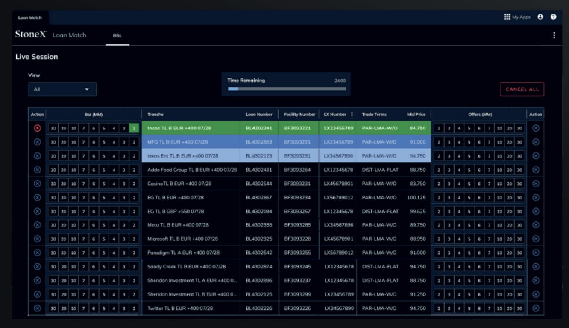
Task: Expand the View dropdown showing All
Action: (62, 89)
